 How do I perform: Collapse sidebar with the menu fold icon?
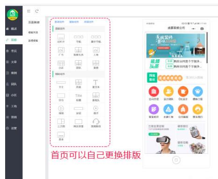[x=28, y=11]
